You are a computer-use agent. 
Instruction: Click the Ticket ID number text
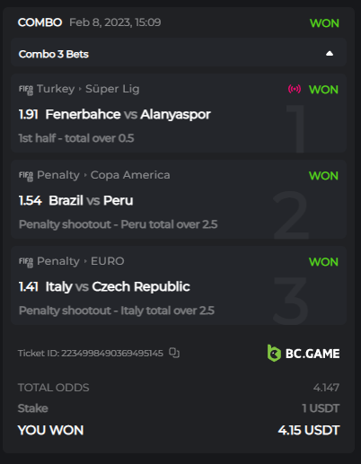pos(112,353)
